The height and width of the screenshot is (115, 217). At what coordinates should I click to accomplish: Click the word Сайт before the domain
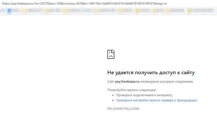click(111, 82)
